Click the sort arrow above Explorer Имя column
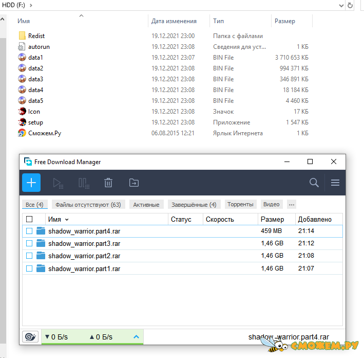The width and height of the screenshot is (364, 358). click(x=81, y=16)
